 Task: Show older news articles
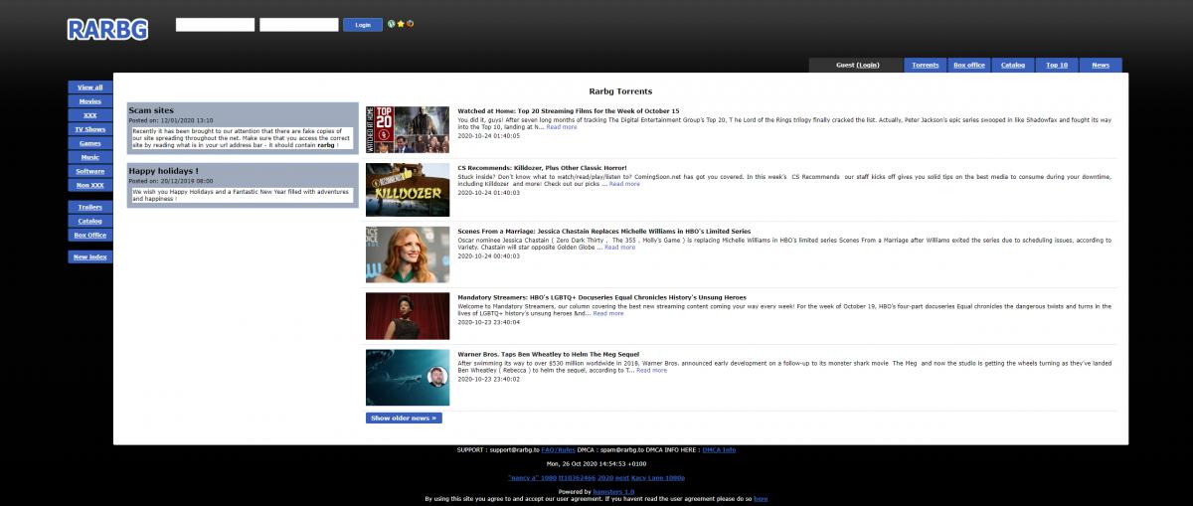(404, 419)
